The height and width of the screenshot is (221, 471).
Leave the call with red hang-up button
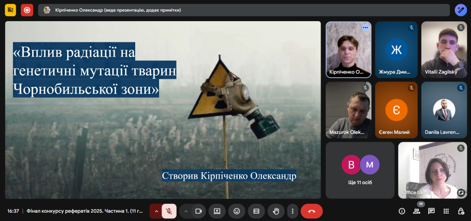point(311,211)
